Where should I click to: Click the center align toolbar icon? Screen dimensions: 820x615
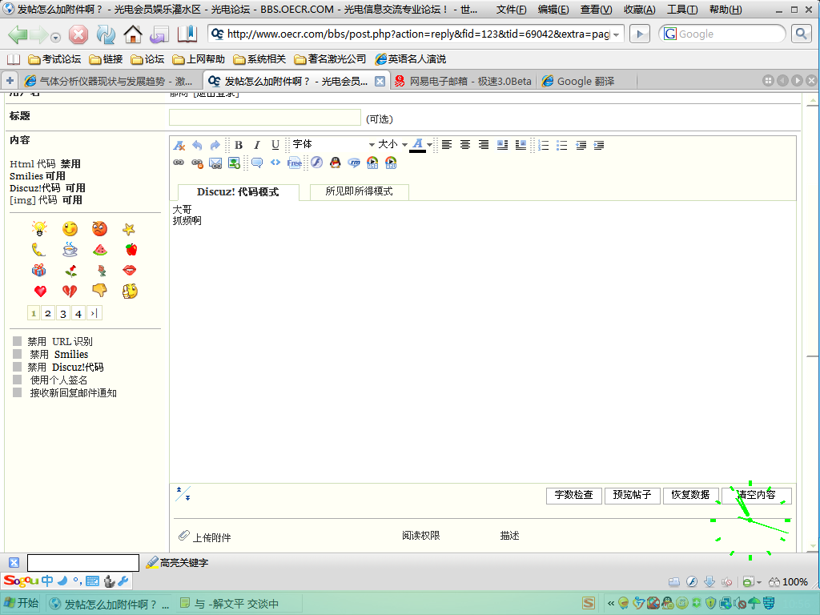(x=465, y=145)
